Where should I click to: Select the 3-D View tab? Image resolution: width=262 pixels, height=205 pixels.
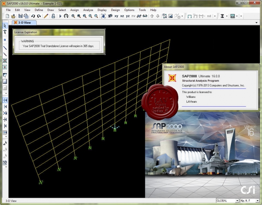tap(24, 23)
